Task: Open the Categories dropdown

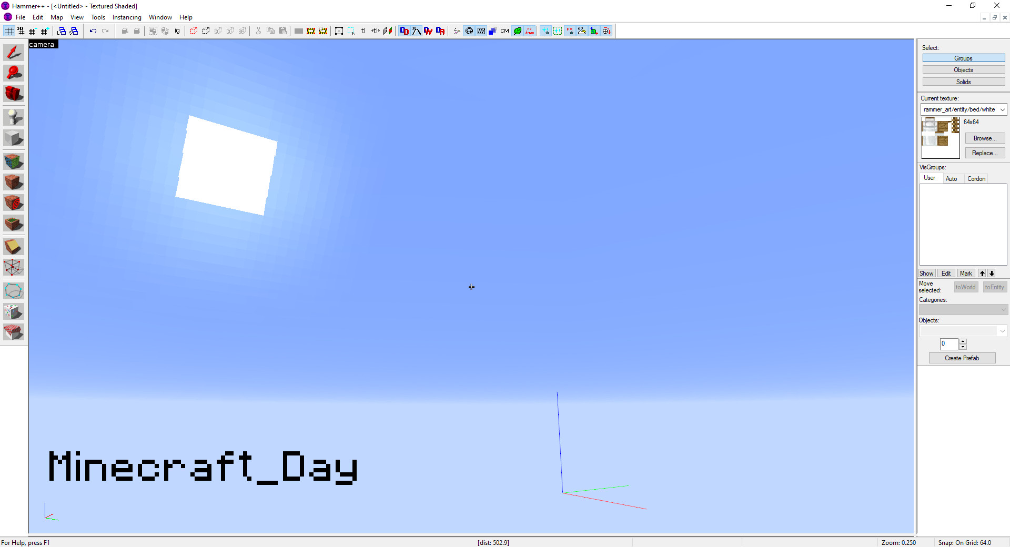Action: (x=1004, y=309)
